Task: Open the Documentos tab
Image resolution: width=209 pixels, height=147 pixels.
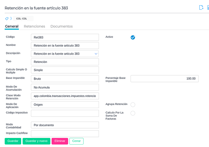Action: point(61,26)
